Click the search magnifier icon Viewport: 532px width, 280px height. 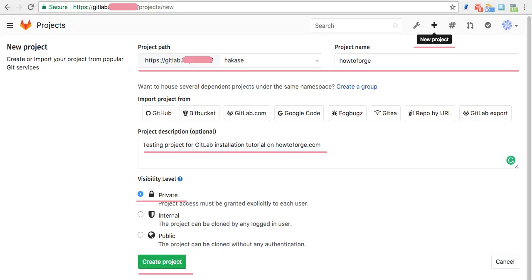click(x=395, y=26)
